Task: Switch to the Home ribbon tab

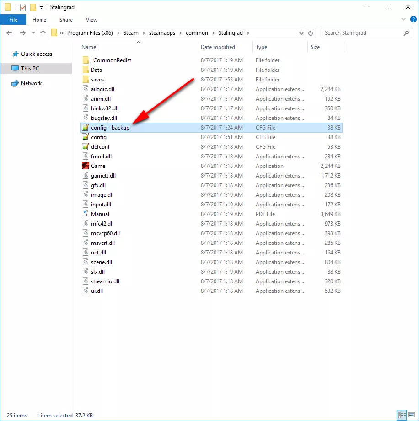Action: (39, 20)
